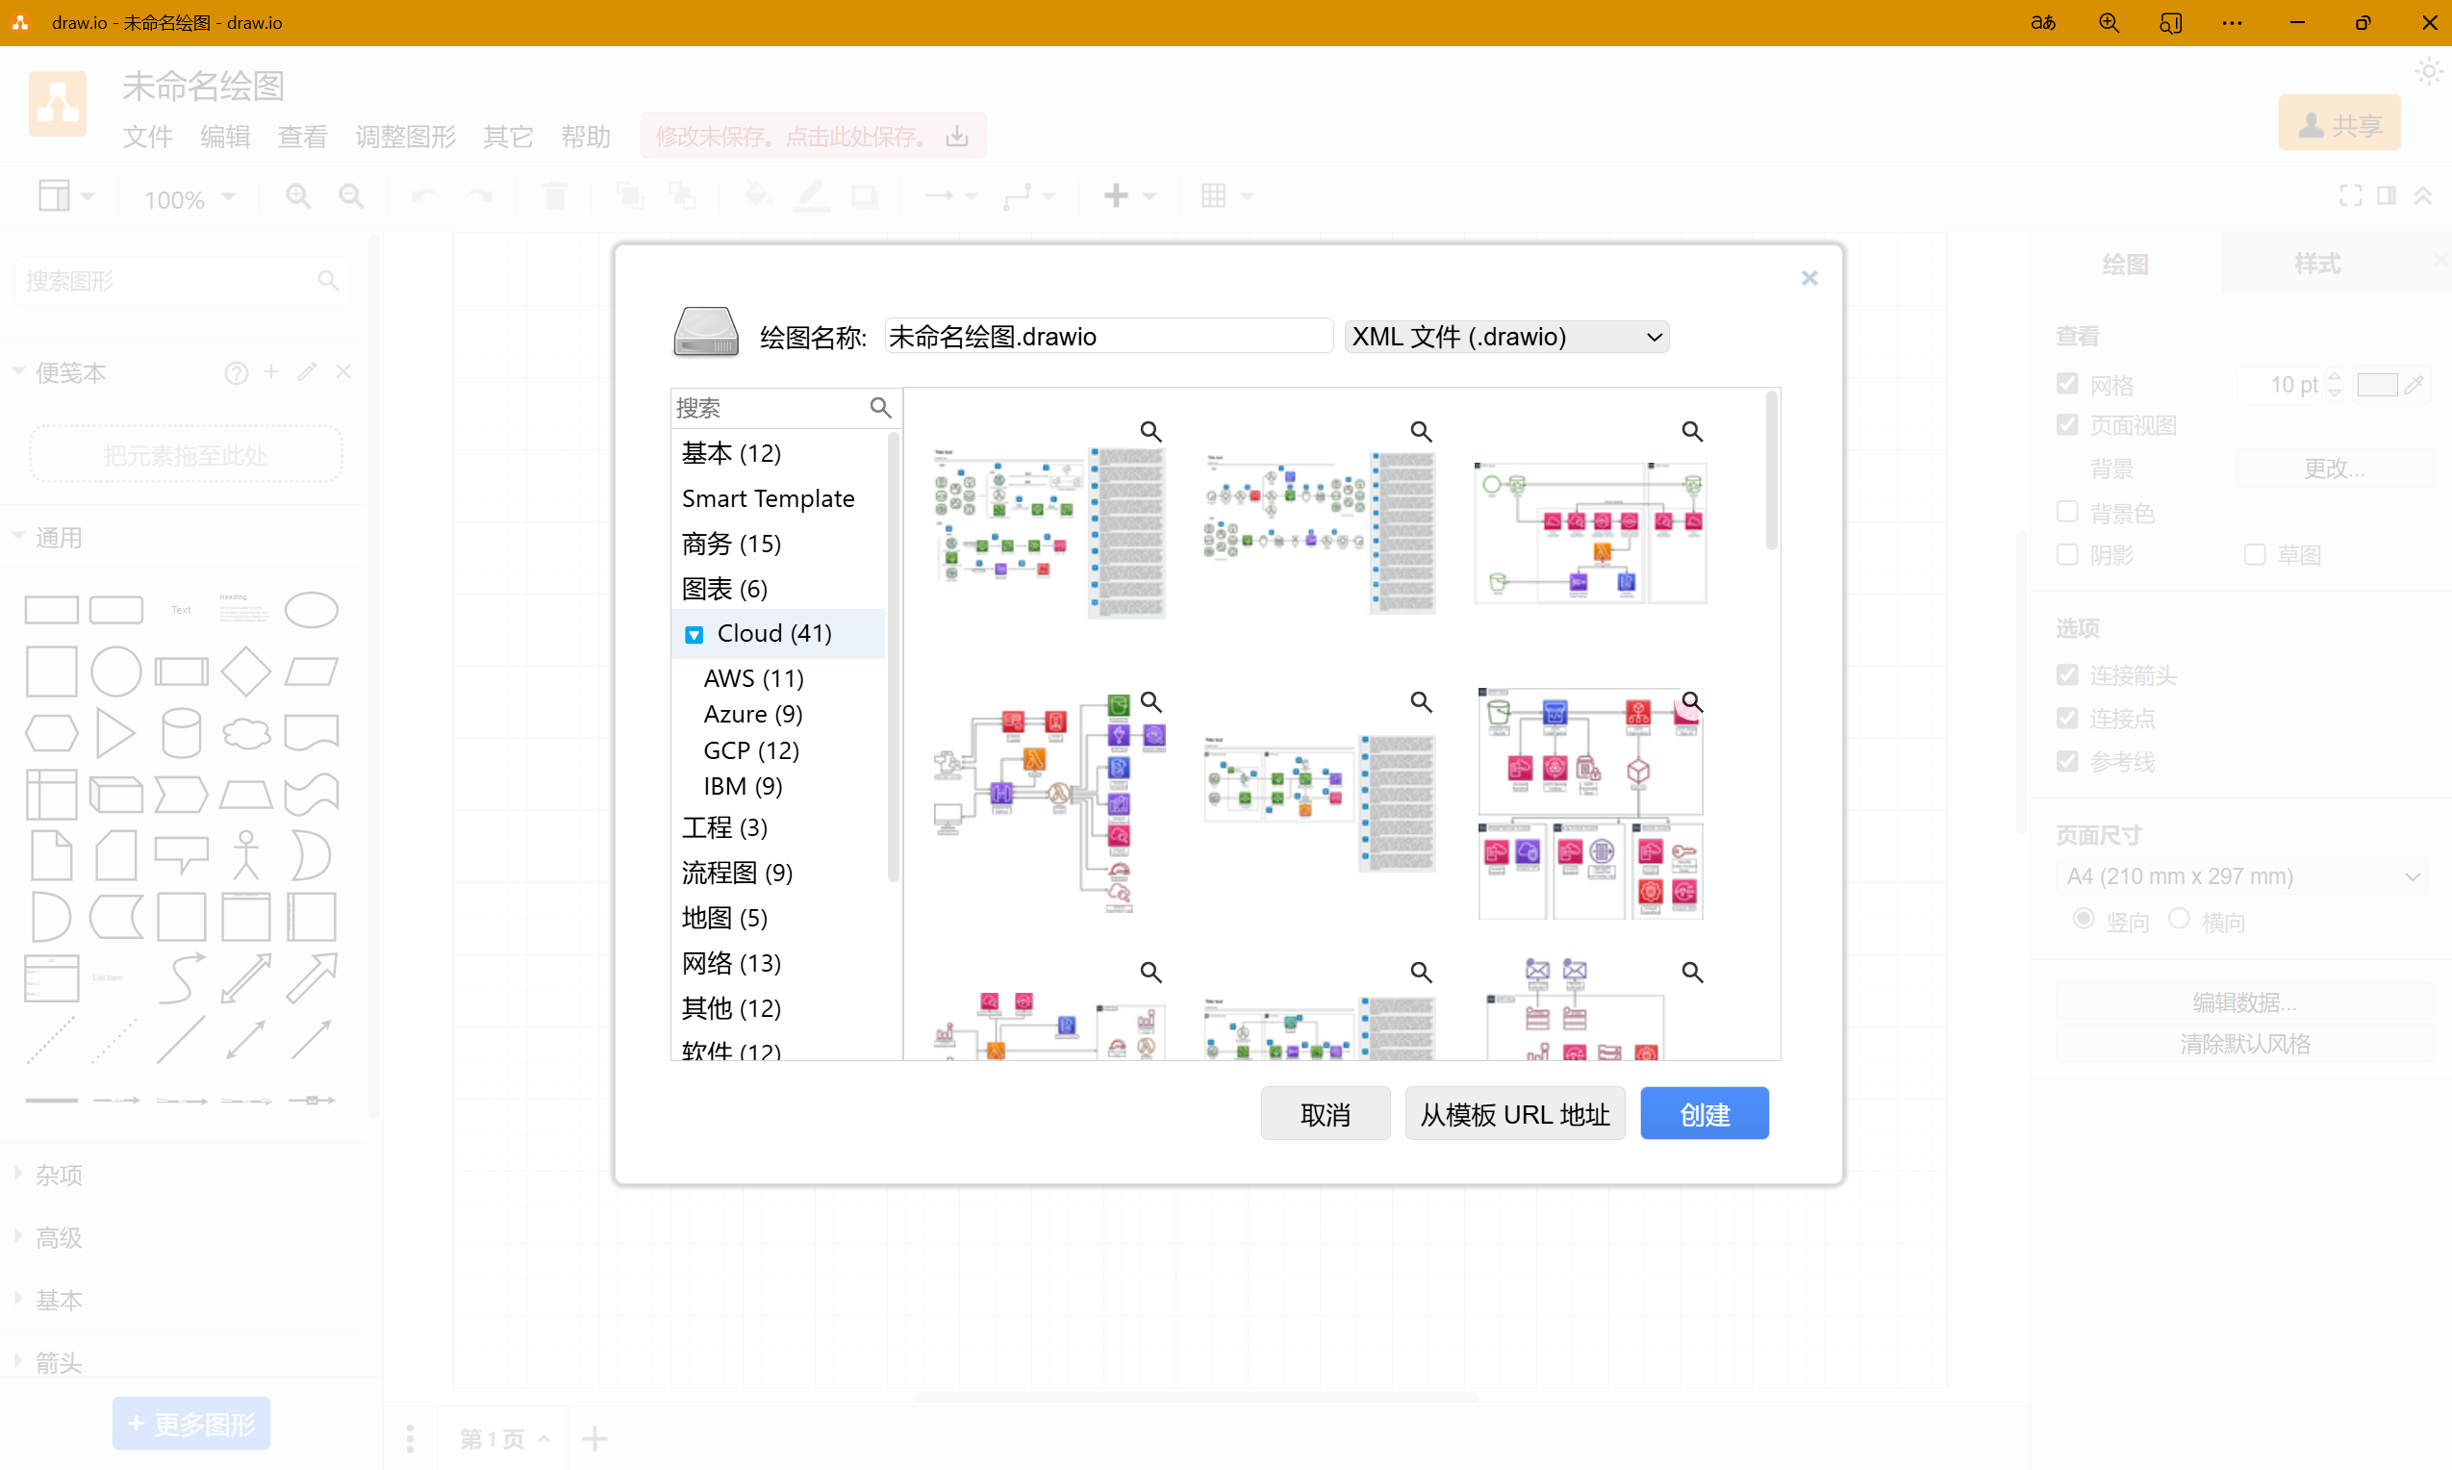The width and height of the screenshot is (2452, 1470).
Task: Click the fill color bucket icon
Action: tap(758, 196)
